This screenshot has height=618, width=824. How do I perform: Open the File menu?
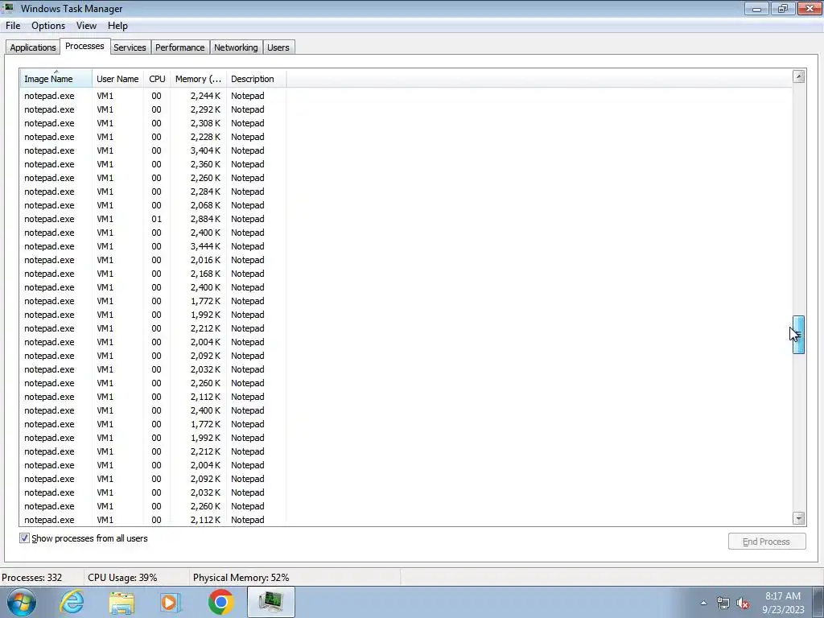click(x=13, y=26)
